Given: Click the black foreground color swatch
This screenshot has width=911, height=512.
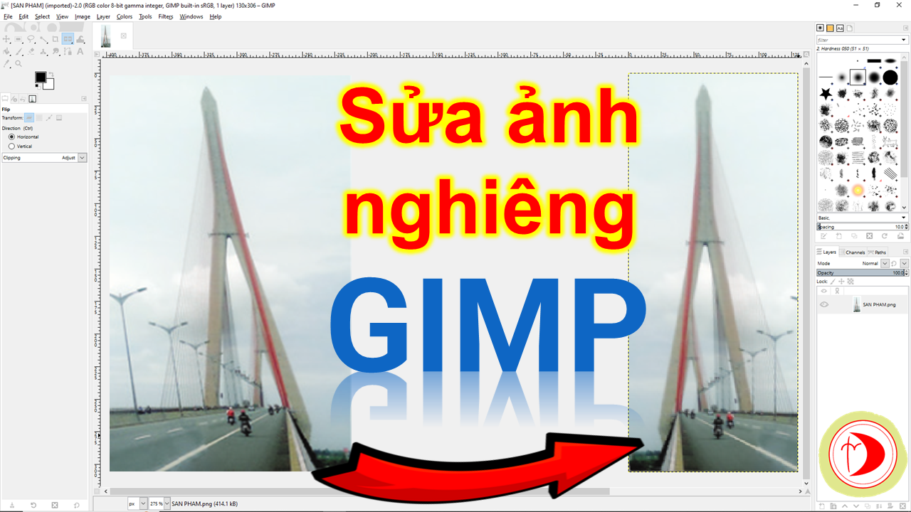Looking at the screenshot, I should point(41,77).
